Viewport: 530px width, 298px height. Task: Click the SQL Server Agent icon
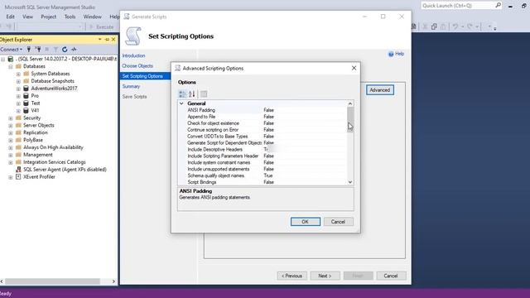pos(18,170)
